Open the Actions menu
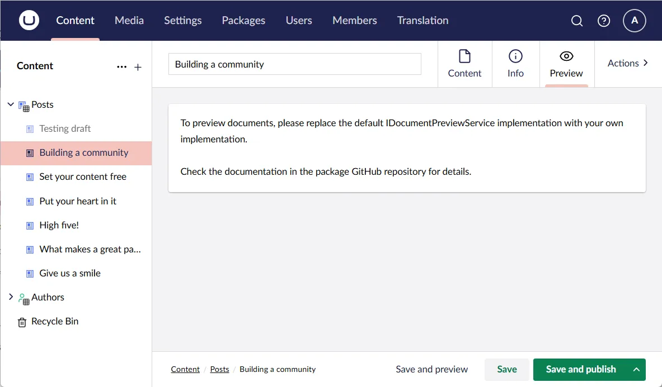Viewport: 662px width, 387px height. coord(627,63)
